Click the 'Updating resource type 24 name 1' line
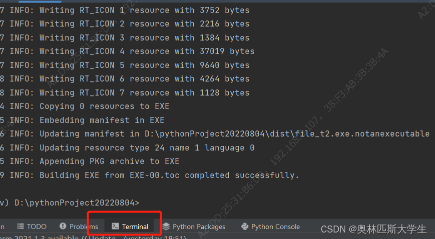This screenshot has width=435, height=239. pyautogui.click(x=127, y=147)
